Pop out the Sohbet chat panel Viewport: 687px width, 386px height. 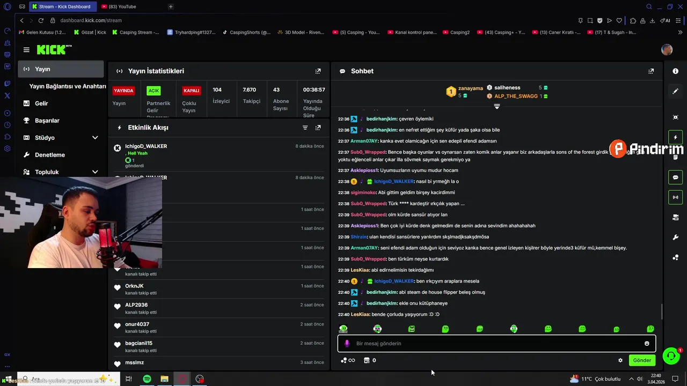[x=651, y=71]
